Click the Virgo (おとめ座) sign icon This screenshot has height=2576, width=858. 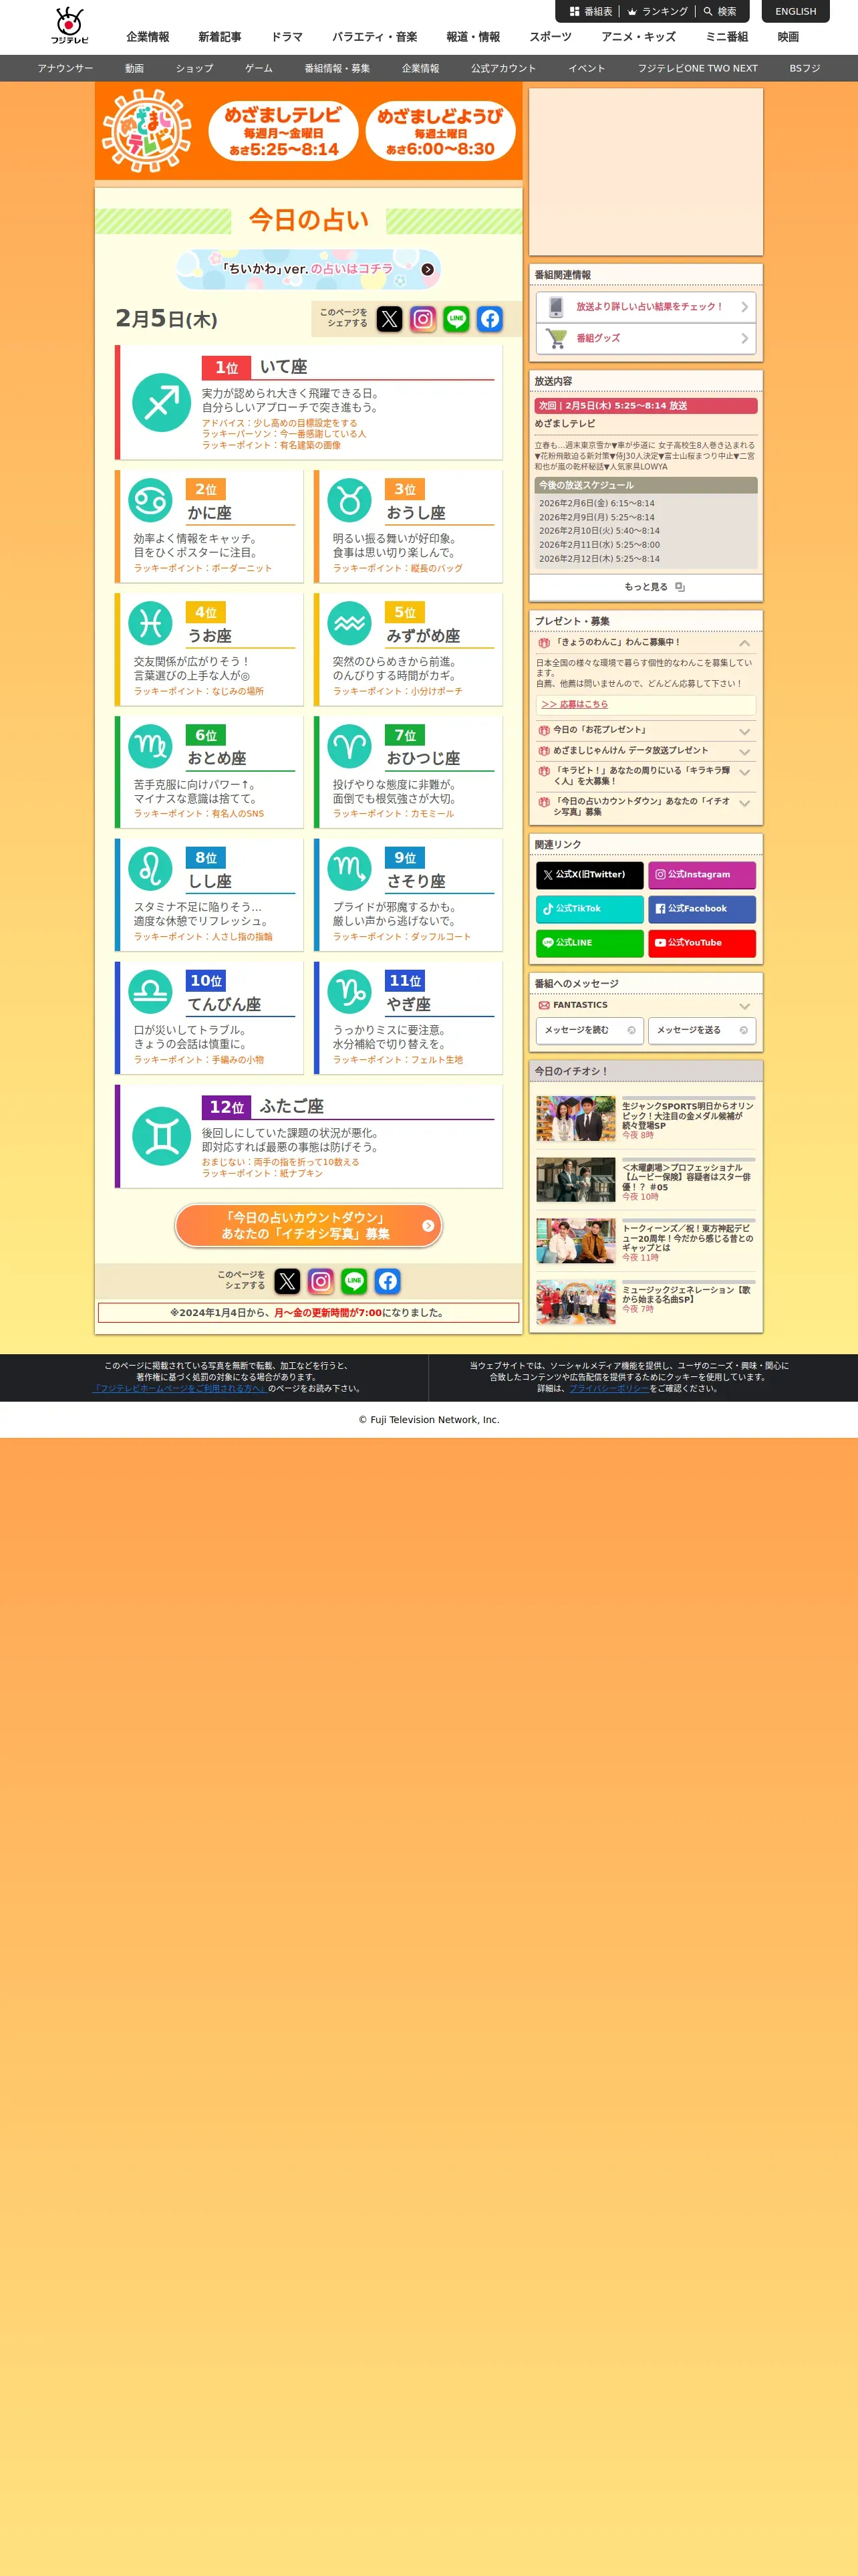pos(150,746)
